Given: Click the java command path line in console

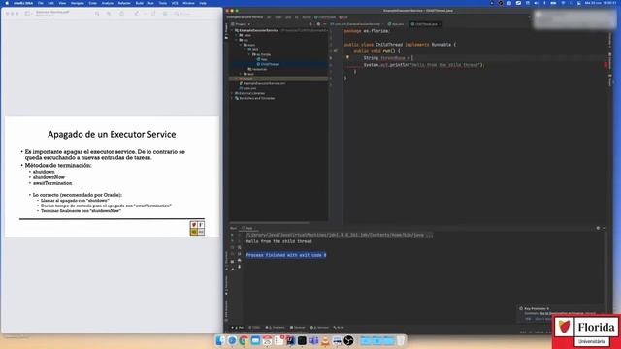Looking at the screenshot, I should click(x=340, y=235).
